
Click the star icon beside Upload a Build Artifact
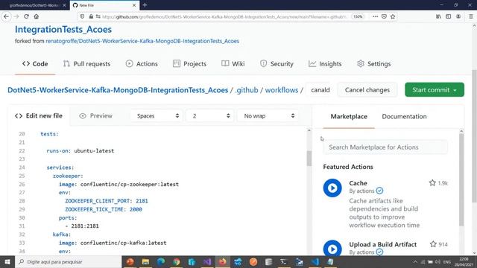(433, 244)
